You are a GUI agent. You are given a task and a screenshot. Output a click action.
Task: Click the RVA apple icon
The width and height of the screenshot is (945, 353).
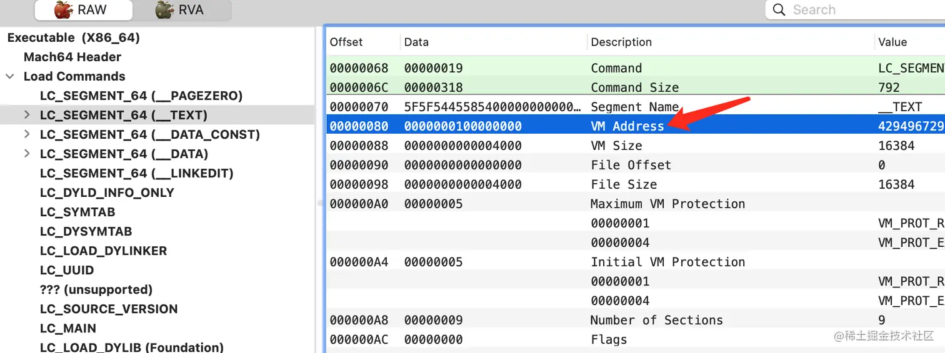[164, 10]
